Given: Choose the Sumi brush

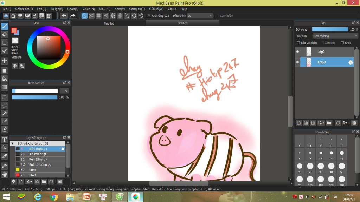Looking at the screenshot, I should [40, 170].
